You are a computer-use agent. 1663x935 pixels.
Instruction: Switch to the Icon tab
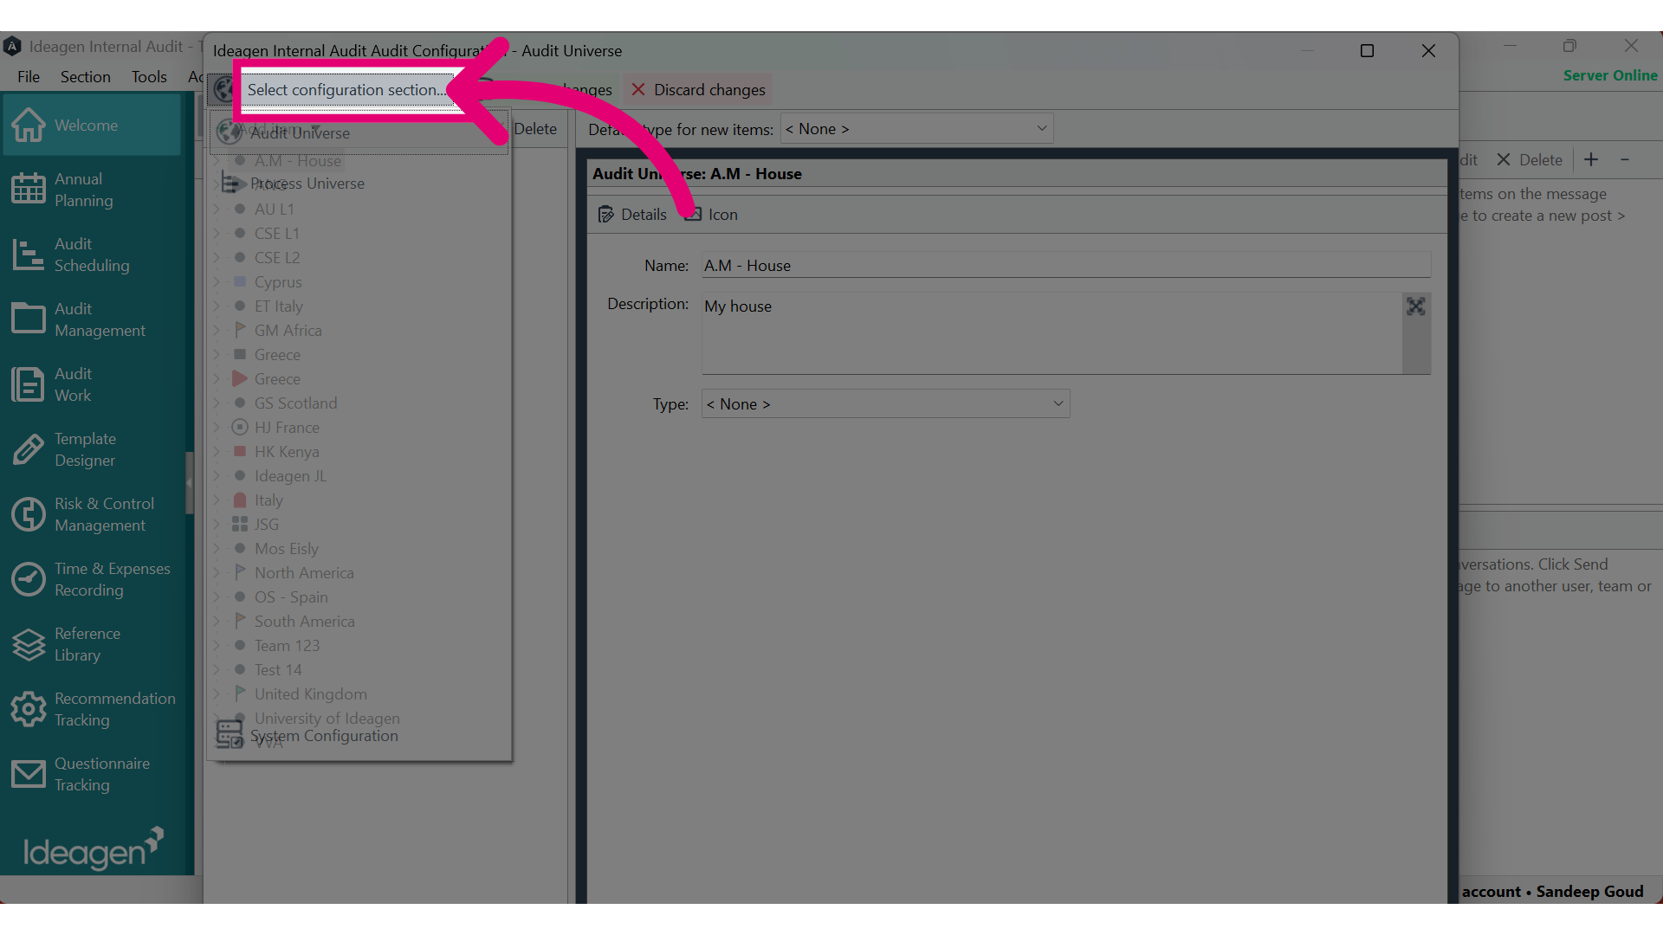(x=711, y=215)
